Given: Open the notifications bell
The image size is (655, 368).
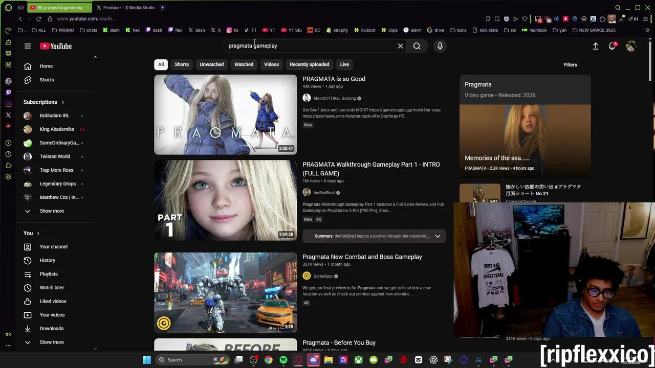Looking at the screenshot, I should click(612, 46).
